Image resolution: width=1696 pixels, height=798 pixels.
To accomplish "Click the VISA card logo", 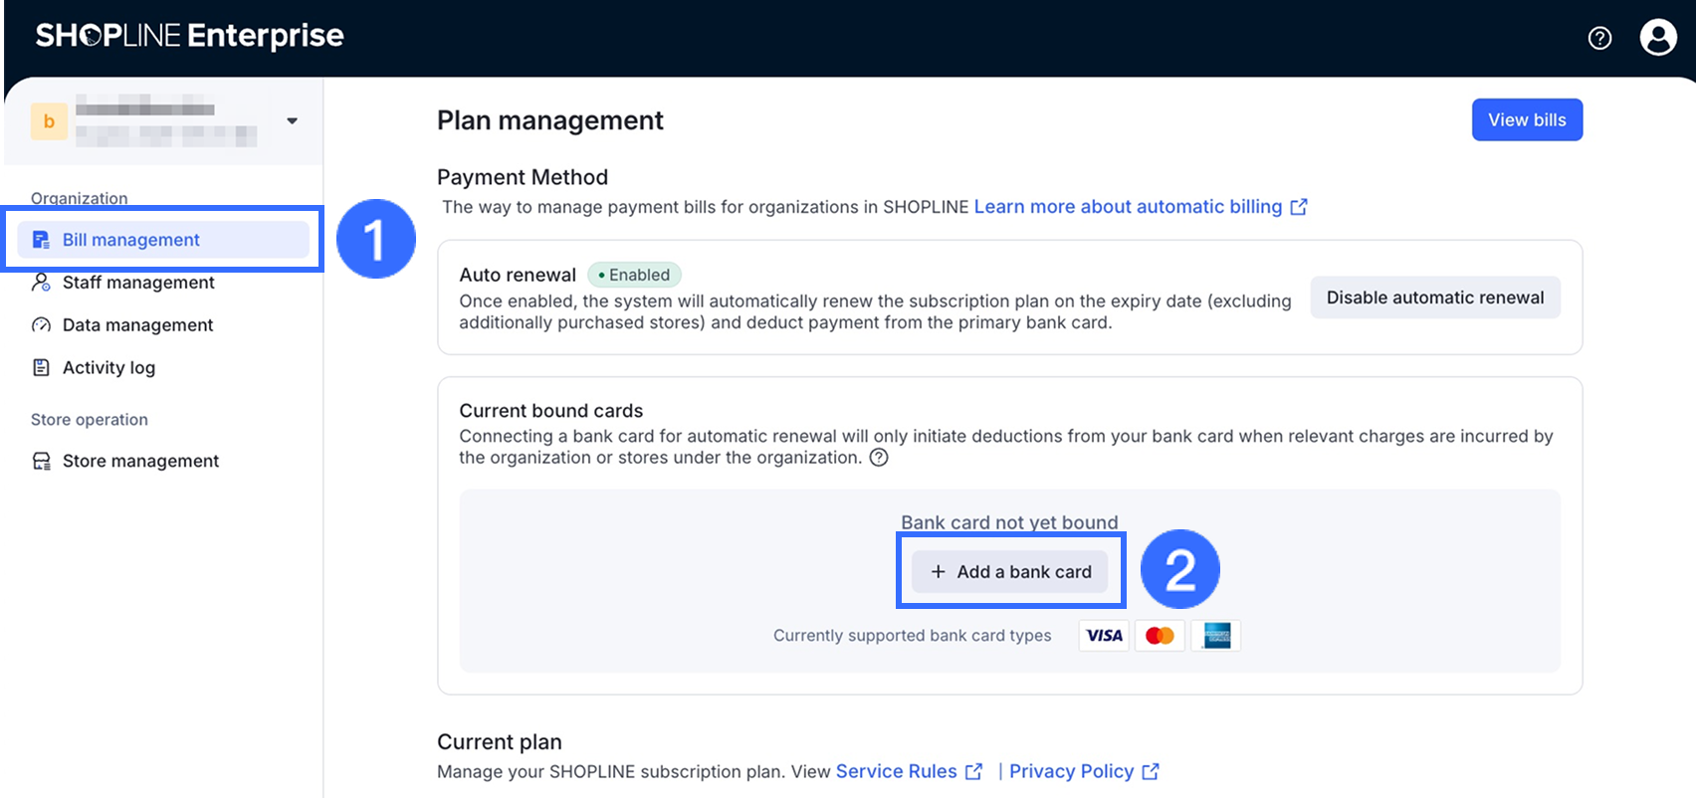I will click(x=1104, y=636).
